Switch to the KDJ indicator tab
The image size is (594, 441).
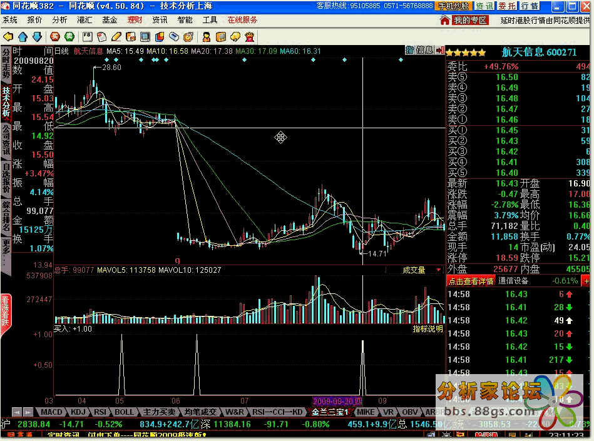[78, 412]
